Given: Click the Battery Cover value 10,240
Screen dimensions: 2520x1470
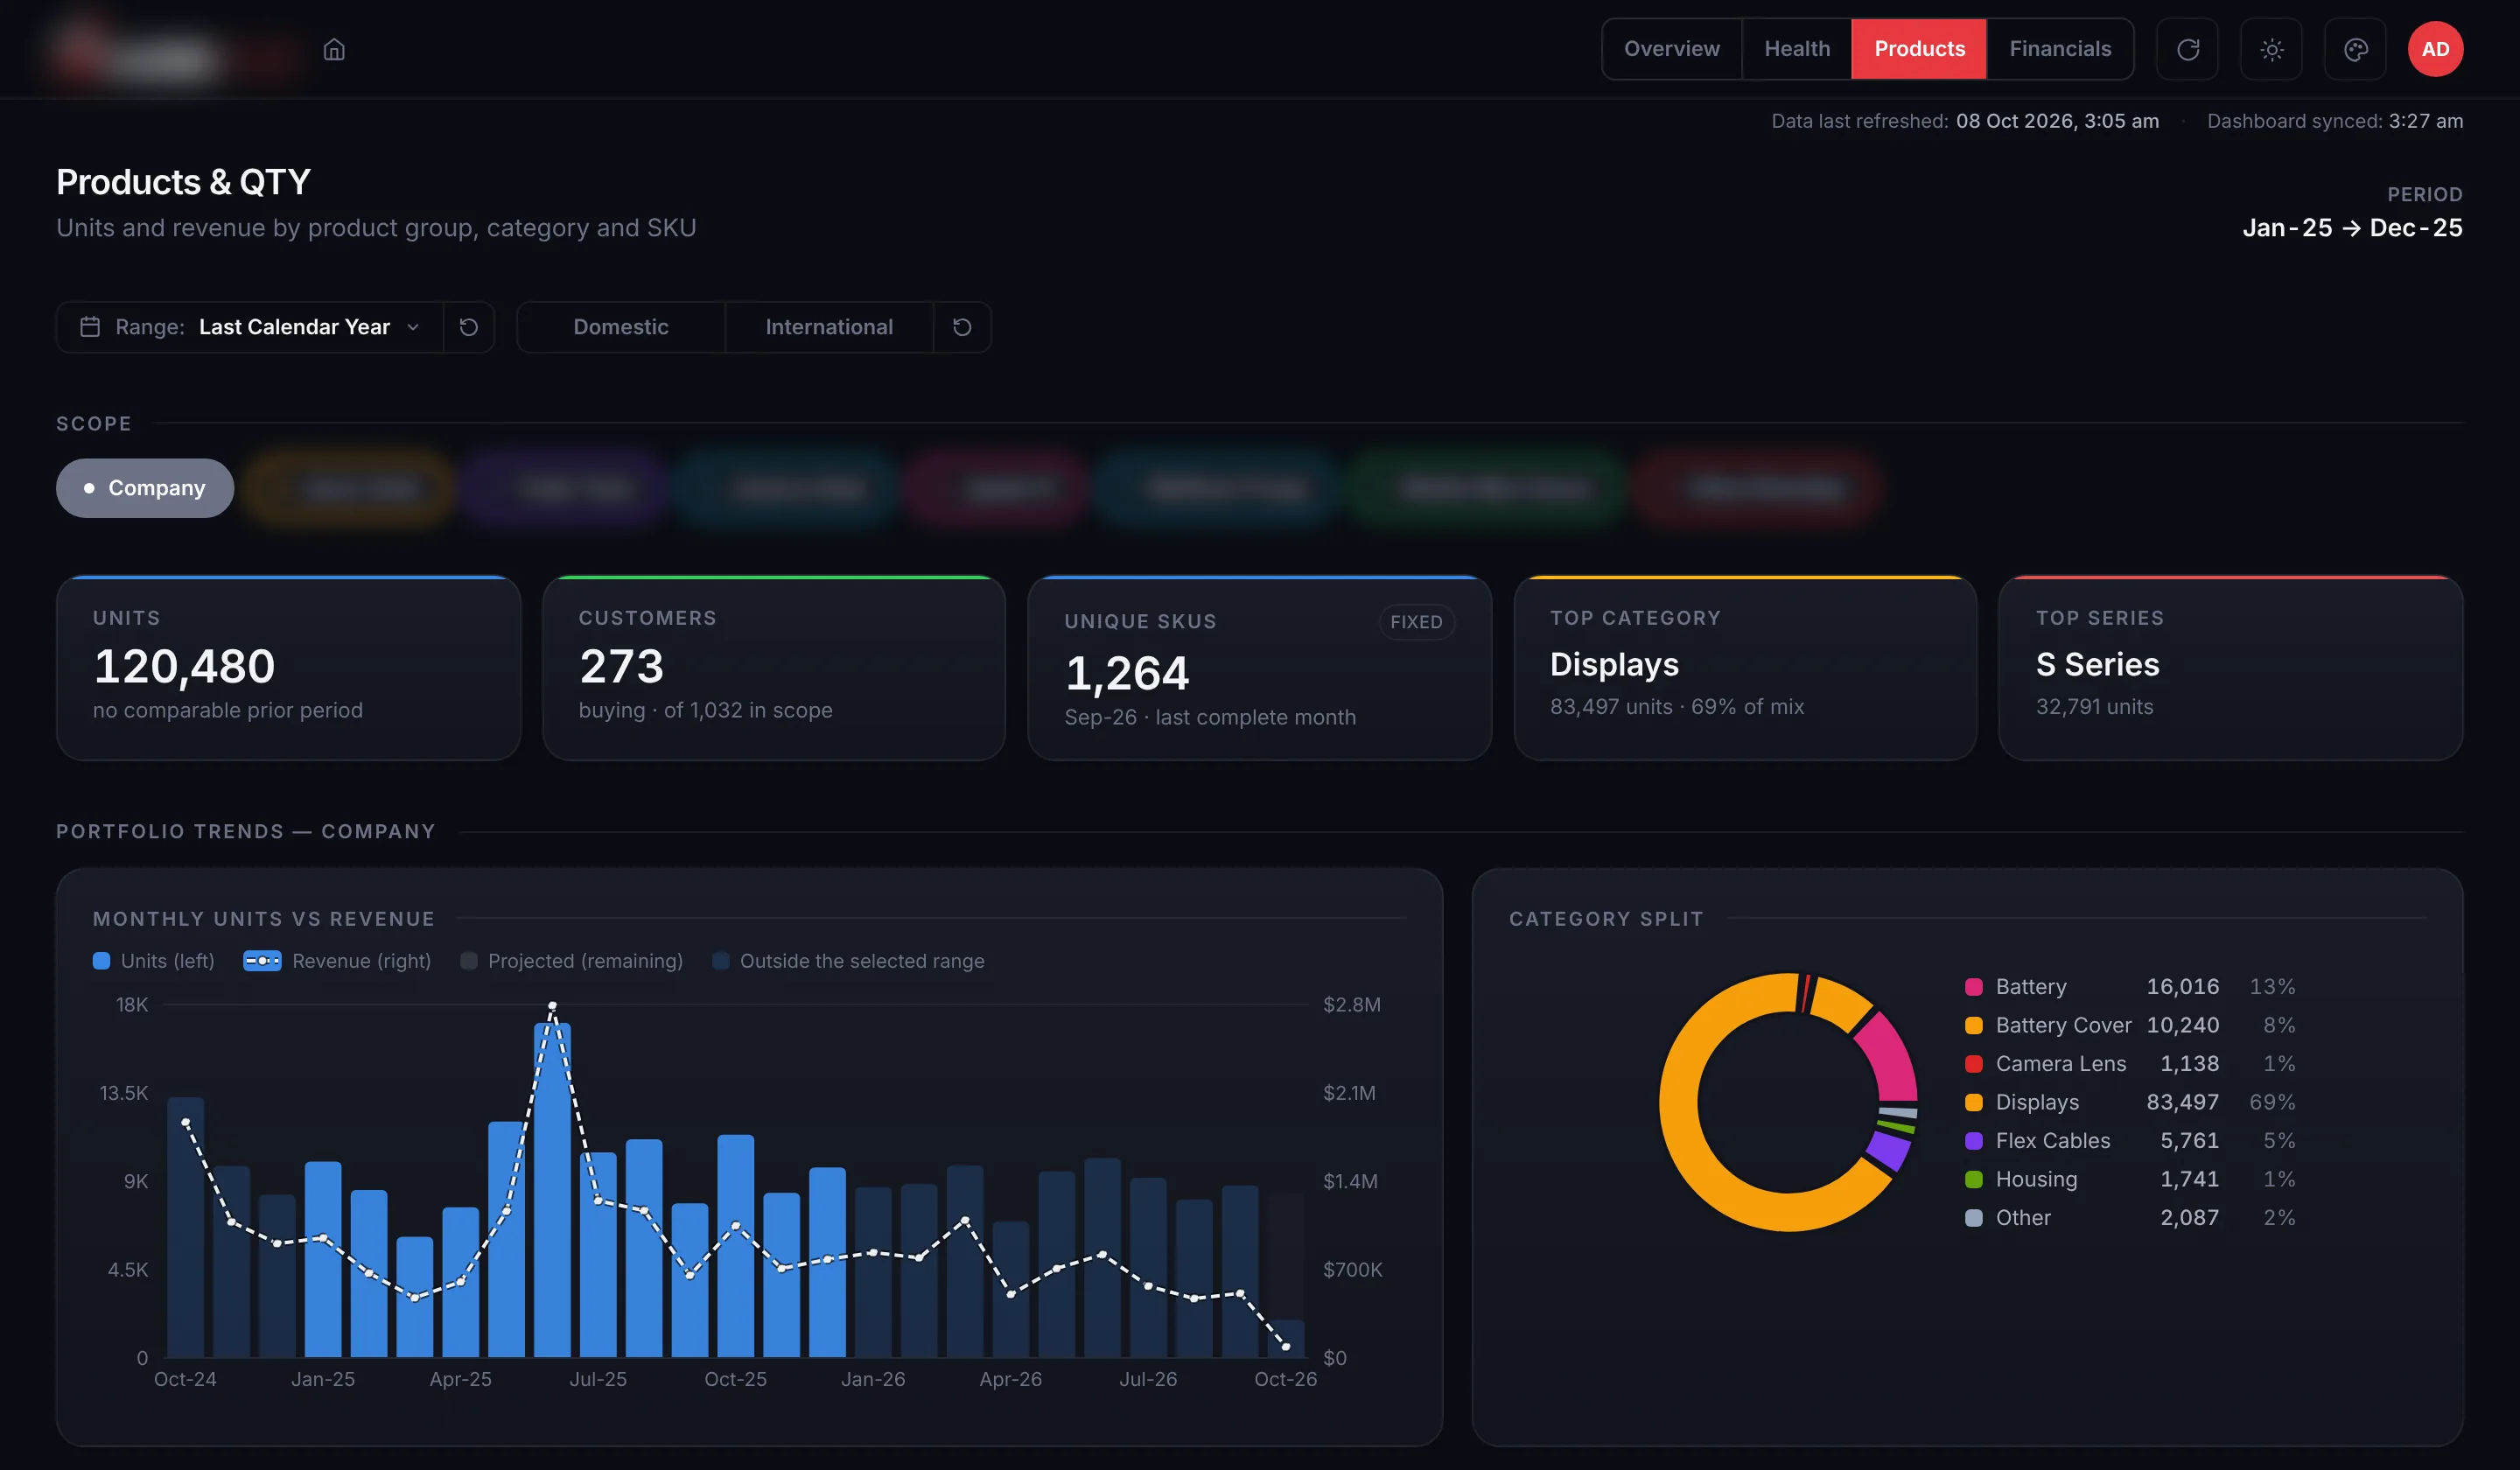Looking at the screenshot, I should click(2183, 1025).
